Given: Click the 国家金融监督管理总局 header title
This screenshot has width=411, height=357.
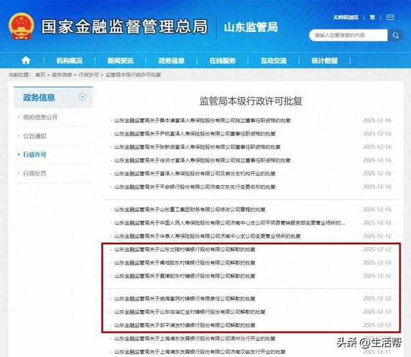Looking at the screenshot, I should [x=125, y=27].
